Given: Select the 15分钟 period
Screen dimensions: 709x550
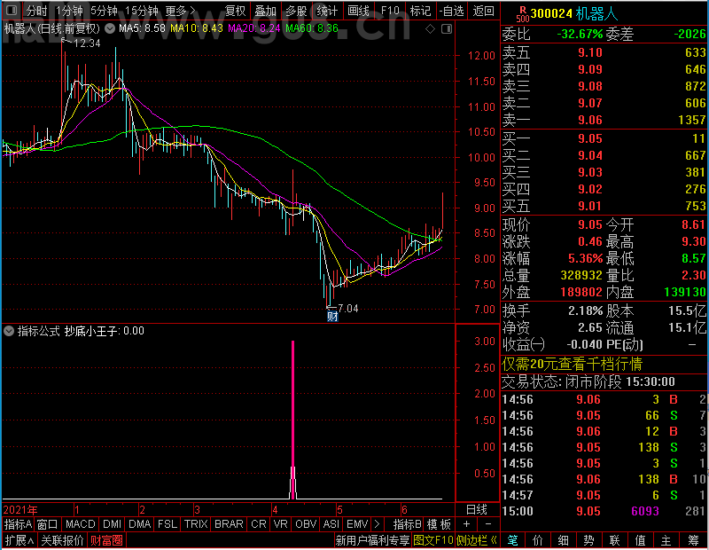Looking at the screenshot, I should (142, 11).
